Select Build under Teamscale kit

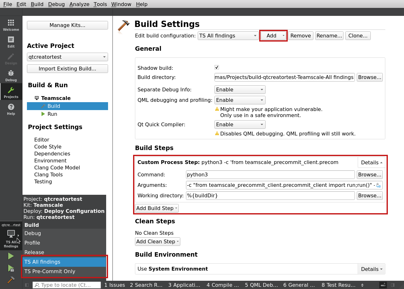[x=67, y=106]
